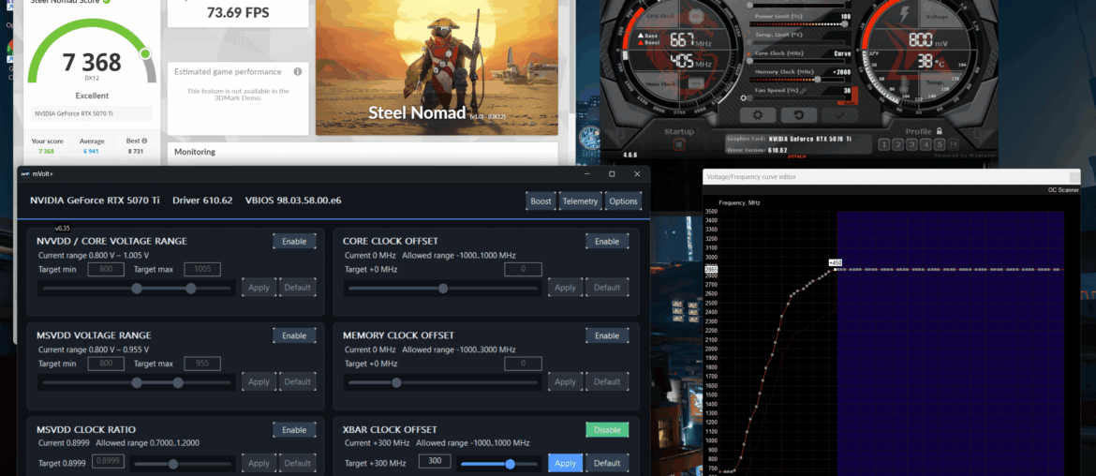Screen dimensions: 1096x476
Task: Click info icon on Estimated game performance
Action: (298, 71)
